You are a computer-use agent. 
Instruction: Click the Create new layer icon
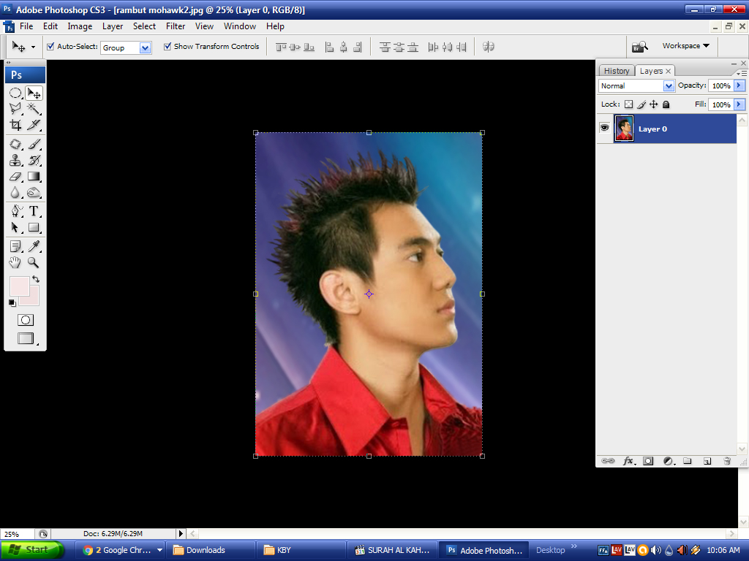pos(707,460)
